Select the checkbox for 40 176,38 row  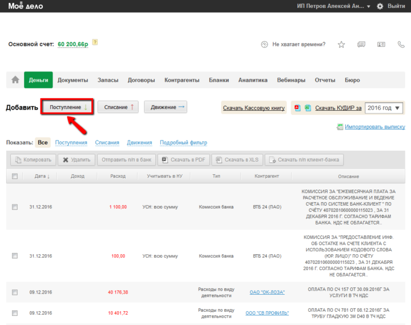[15, 292]
